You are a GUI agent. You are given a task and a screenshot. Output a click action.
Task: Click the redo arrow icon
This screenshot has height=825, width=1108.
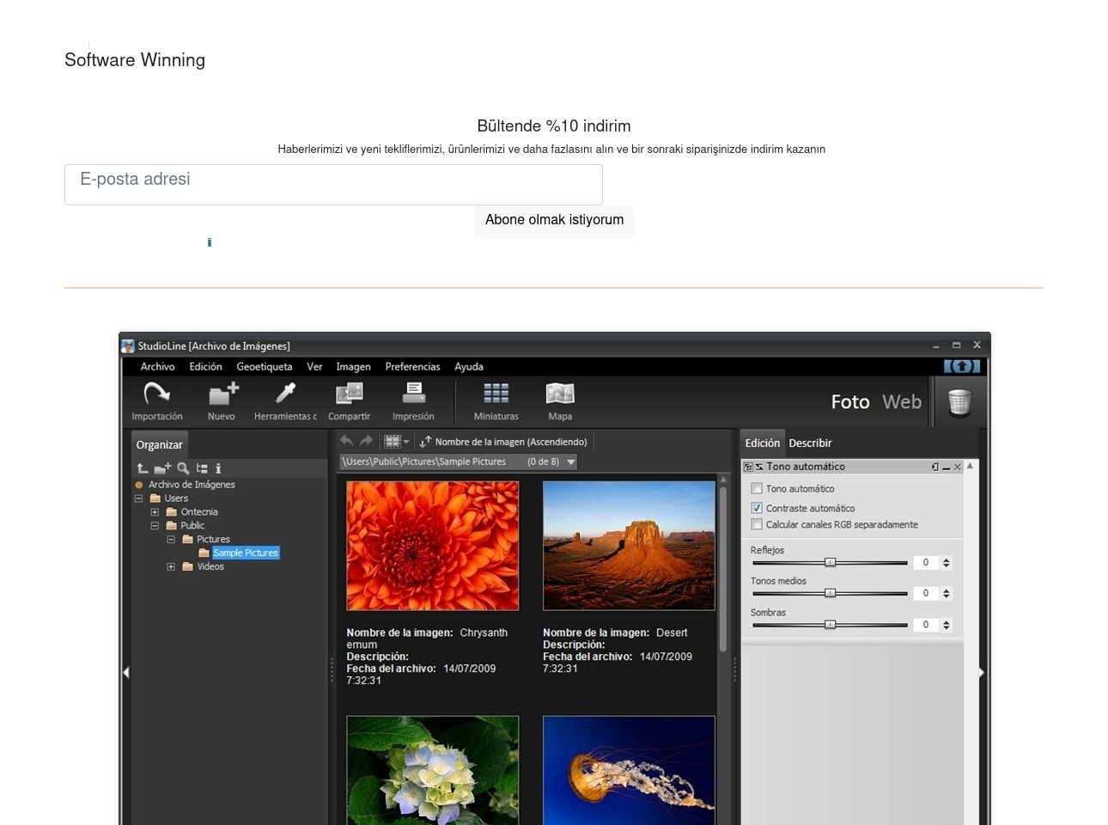(366, 441)
